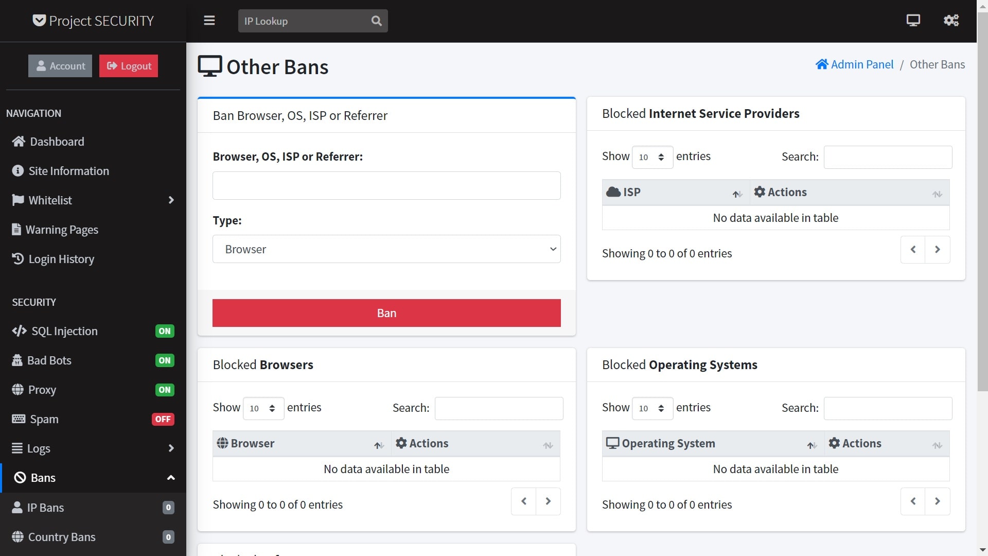Click the Project SECURITY shield logo
Image resolution: width=988 pixels, height=556 pixels.
point(39,21)
